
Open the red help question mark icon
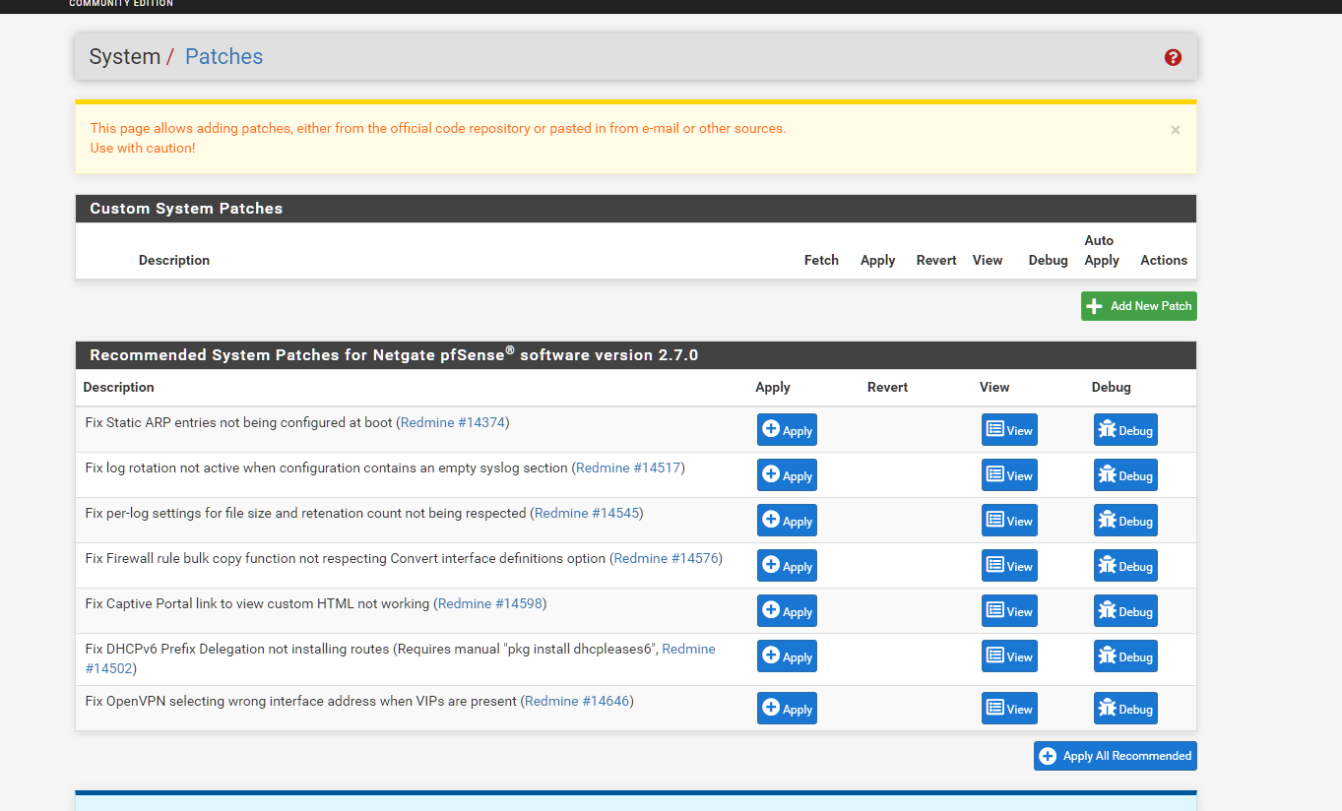[x=1173, y=57]
